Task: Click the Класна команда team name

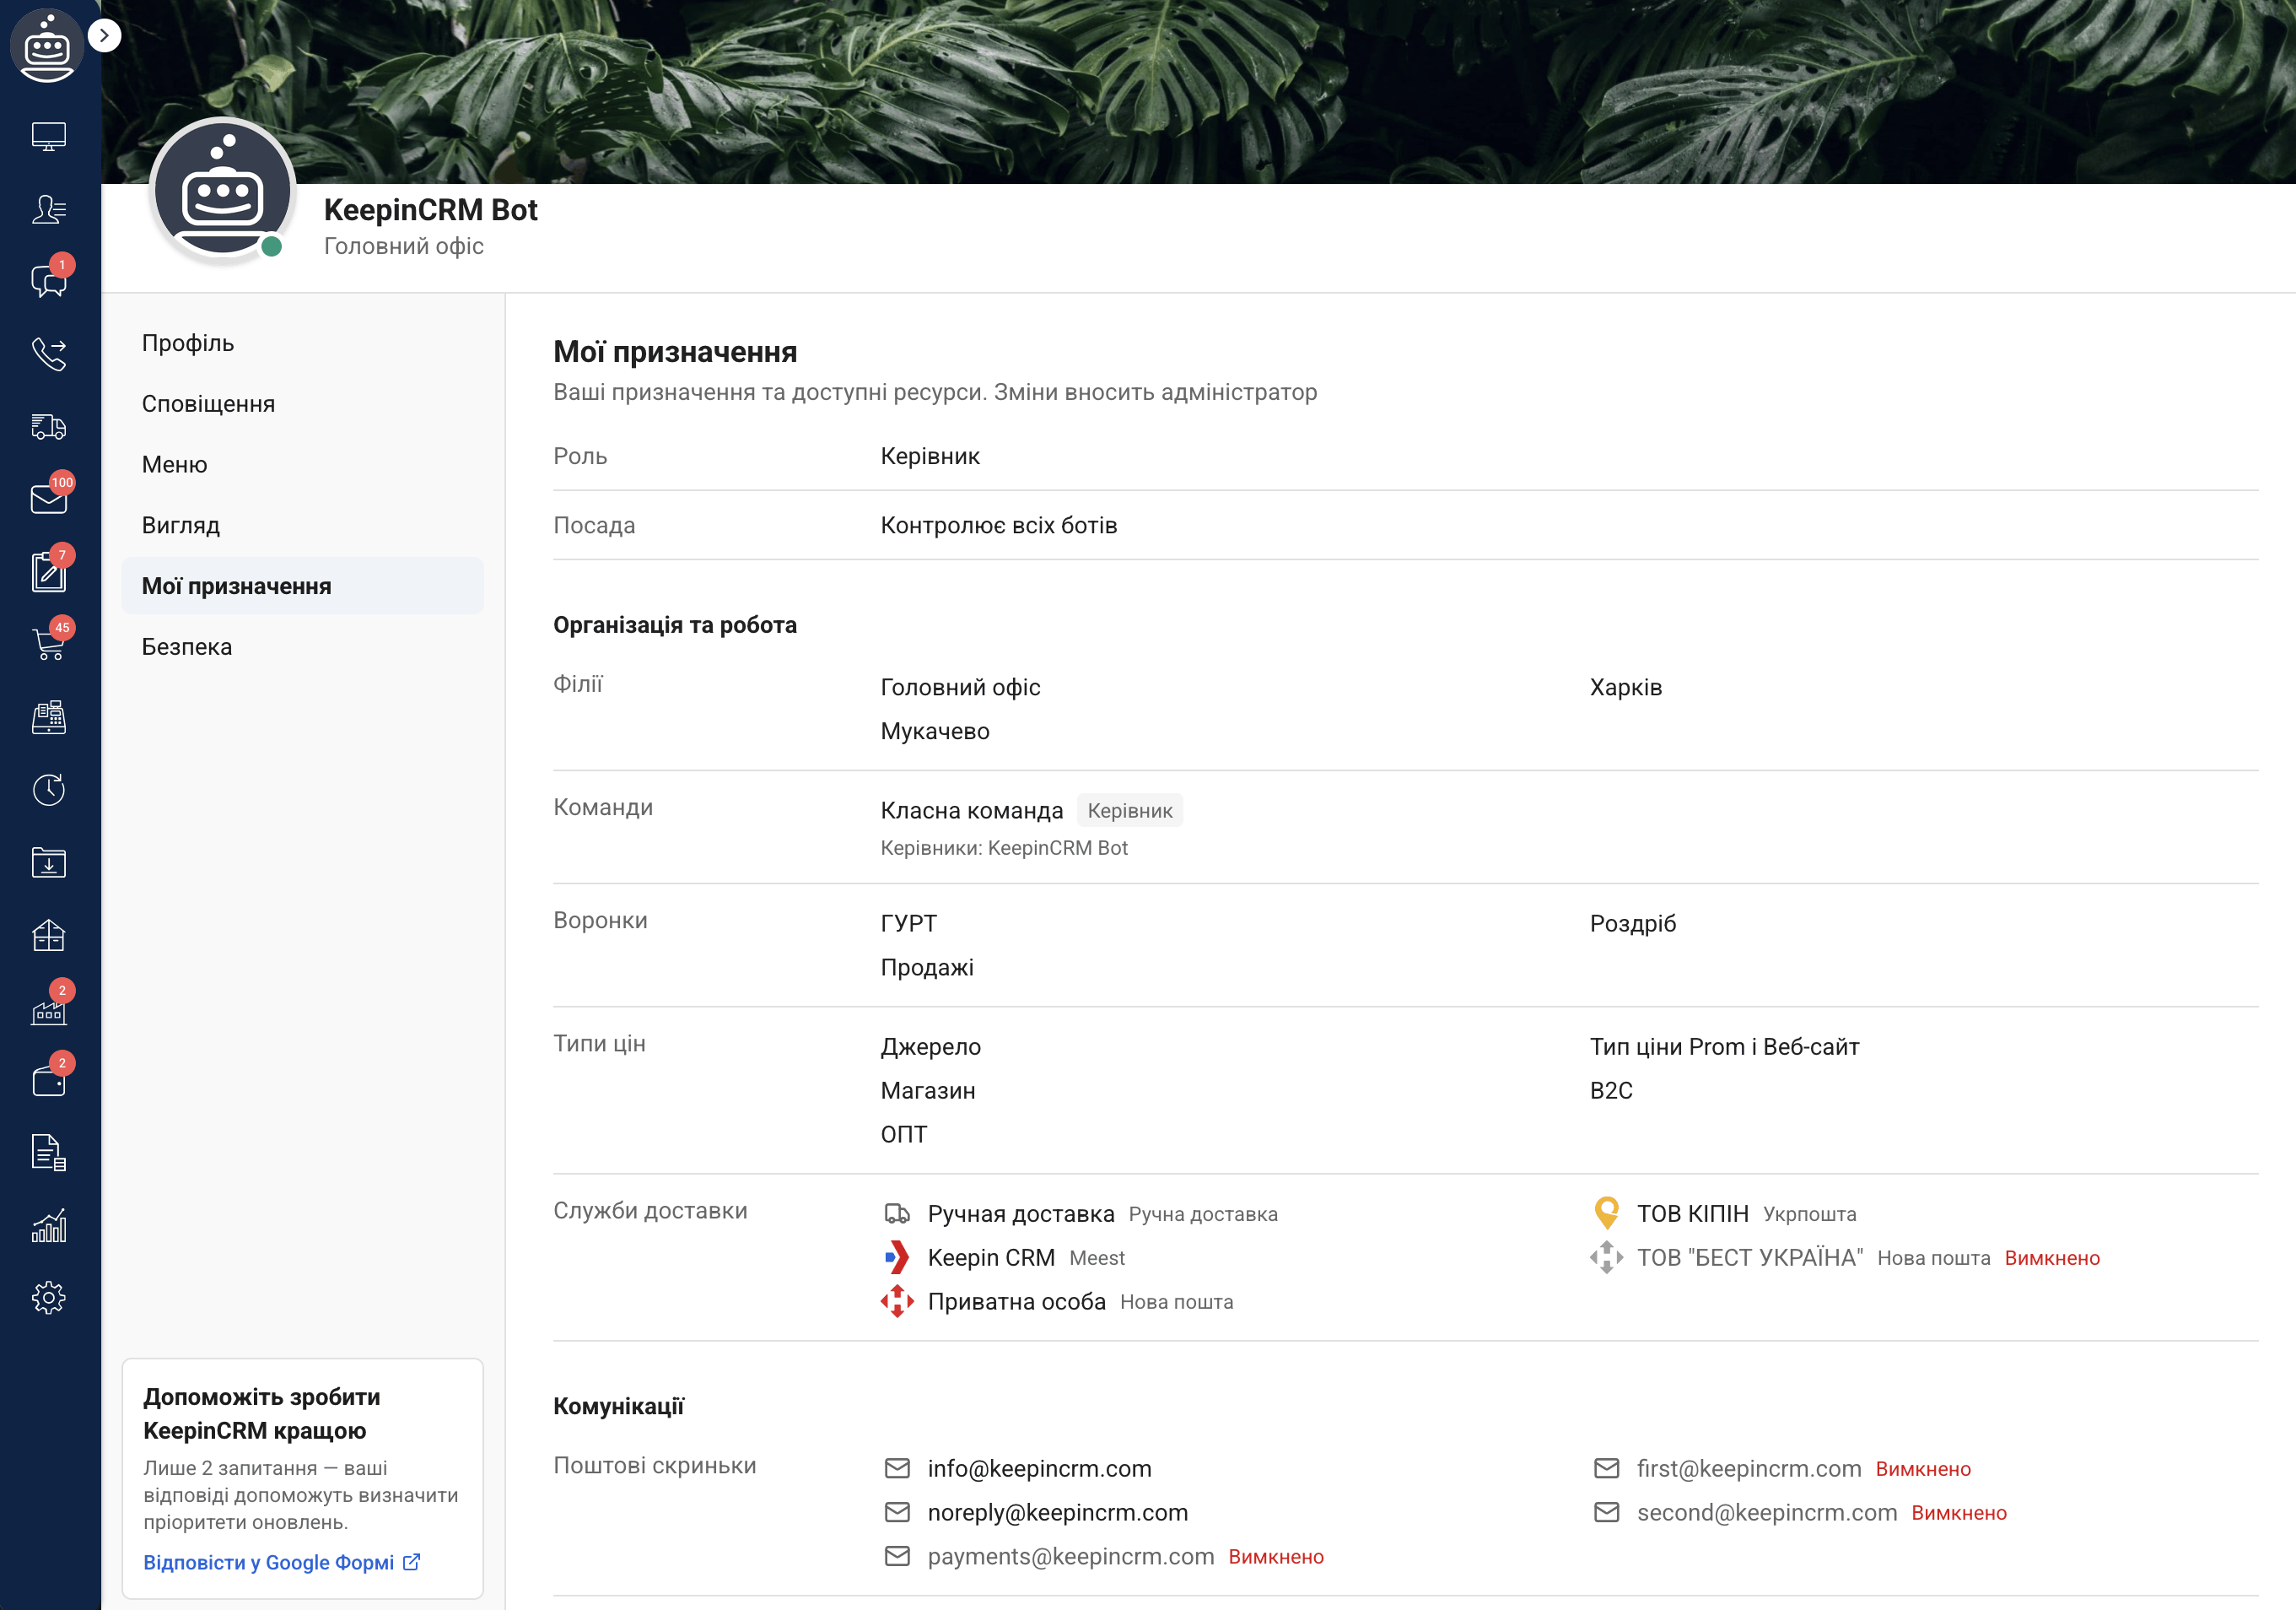Action: tap(971, 811)
